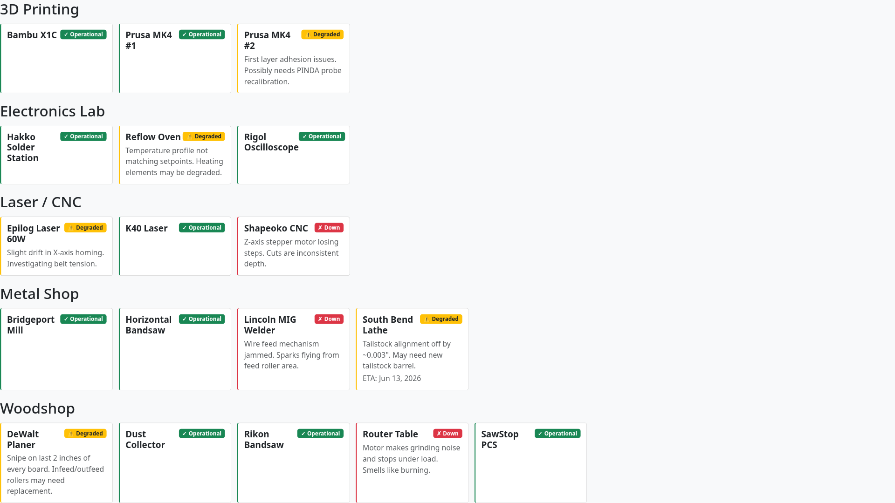Click the South Bend Lathe Degraded badge

click(x=441, y=319)
